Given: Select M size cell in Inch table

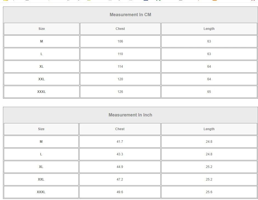Looking at the screenshot, I should click(41, 142).
